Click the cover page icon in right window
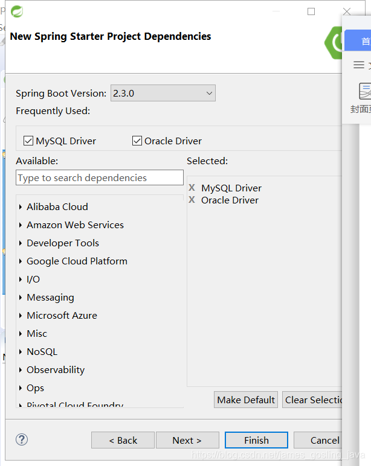Image resolution: width=371 pixels, height=466 pixels. 365,91
